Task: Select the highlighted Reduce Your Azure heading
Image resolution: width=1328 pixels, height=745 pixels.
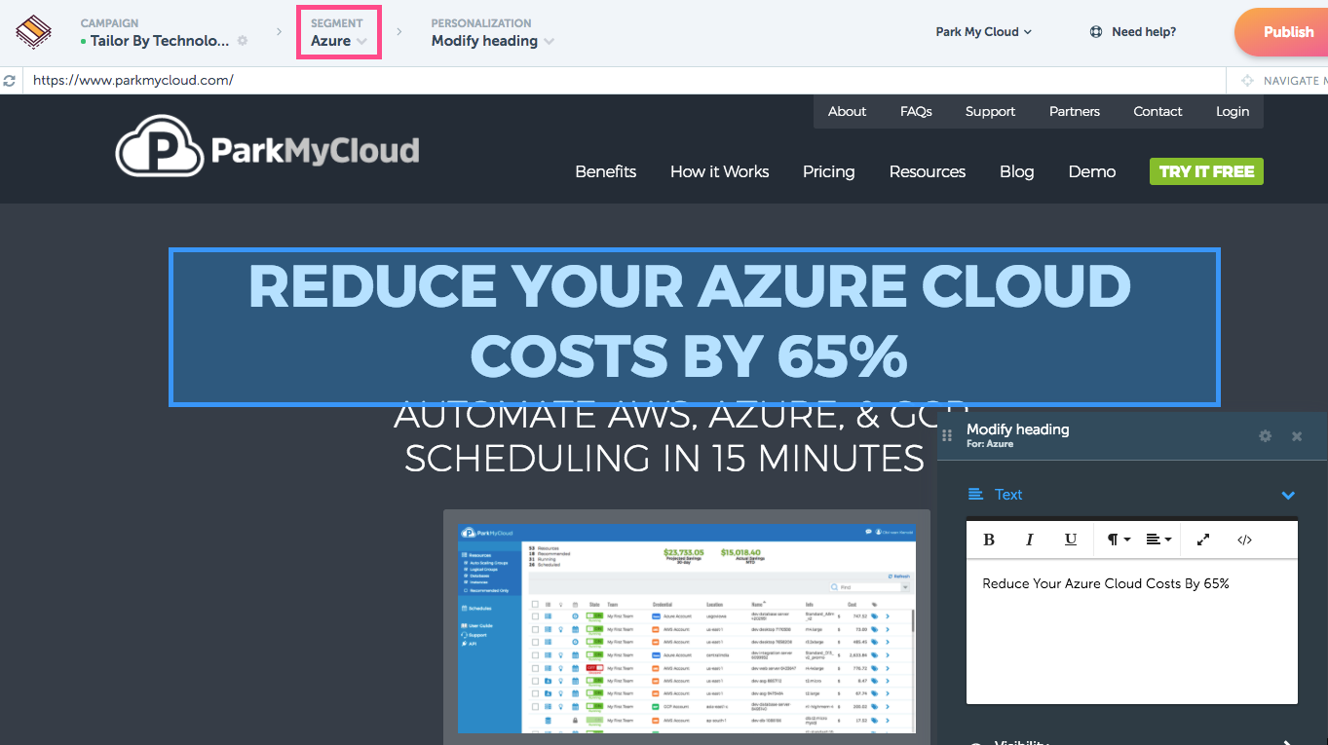Action: [695, 327]
